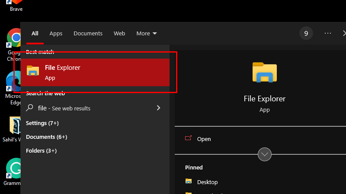Open the Brave desktop shortcut
Screen dimensions: 346x194
[x=16, y=6]
